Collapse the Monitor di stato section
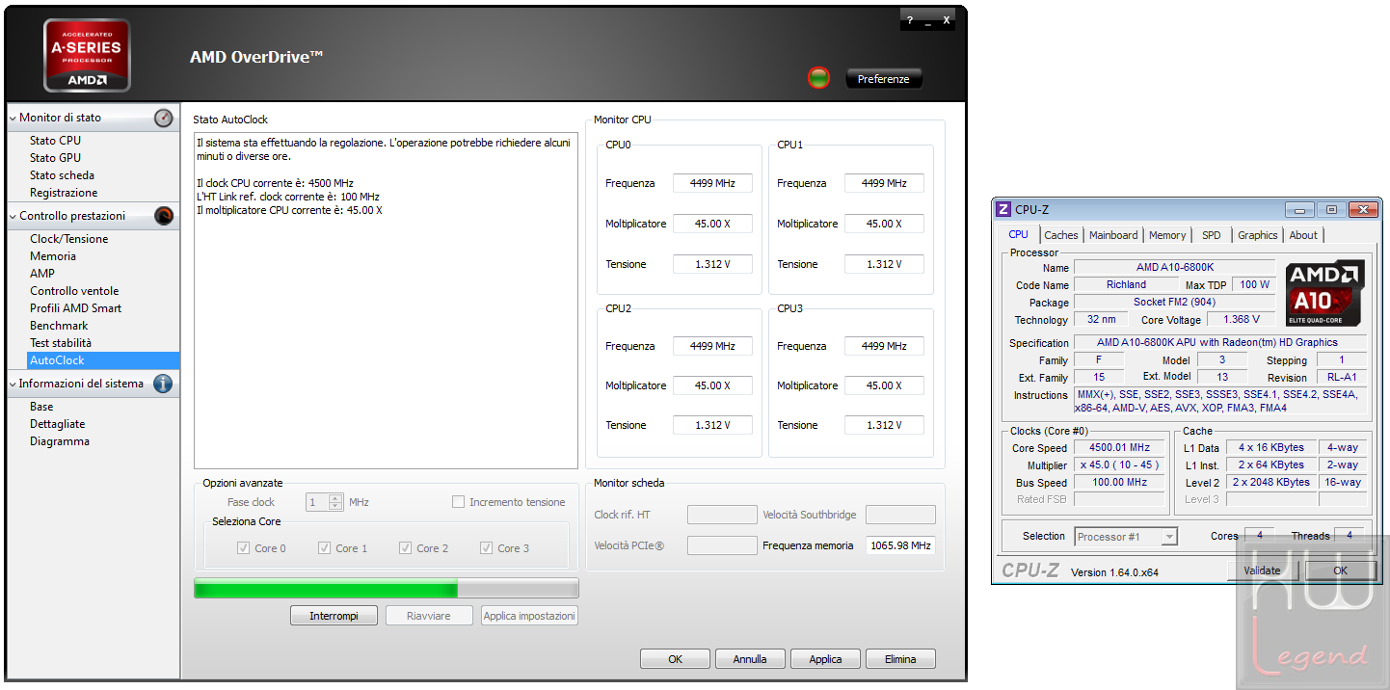1390x690 pixels. (x=13, y=118)
